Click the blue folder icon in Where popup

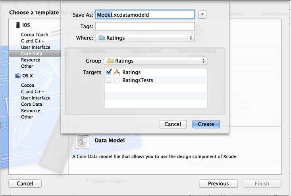pos(102,38)
